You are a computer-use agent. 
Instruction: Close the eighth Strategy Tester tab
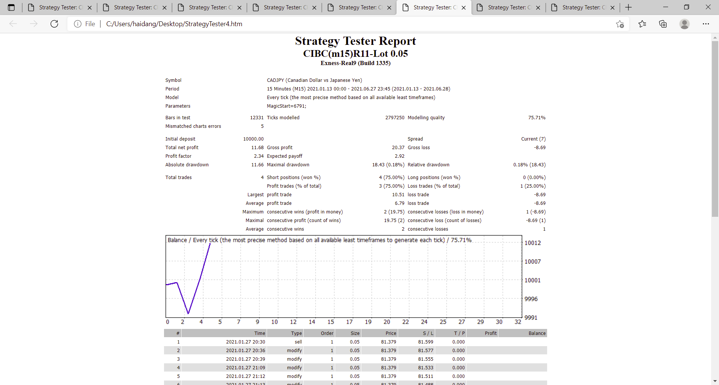click(612, 7)
